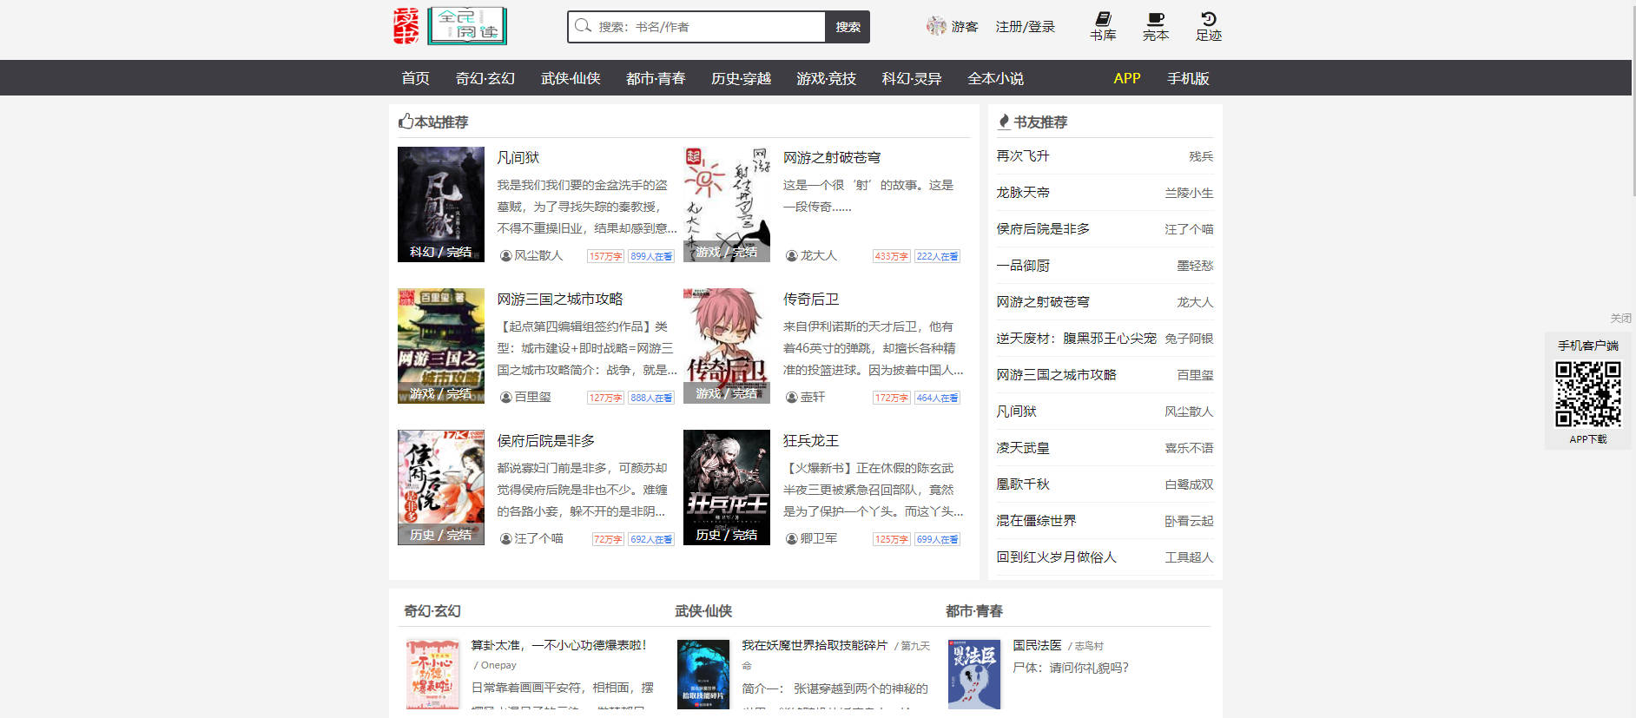Open 再次飞升 in 书友推荐 list
This screenshot has width=1636, height=718.
coord(1022,156)
